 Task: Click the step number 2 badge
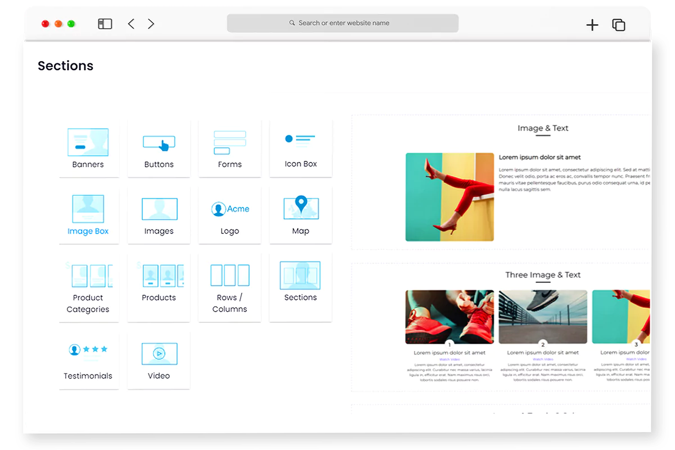click(543, 344)
